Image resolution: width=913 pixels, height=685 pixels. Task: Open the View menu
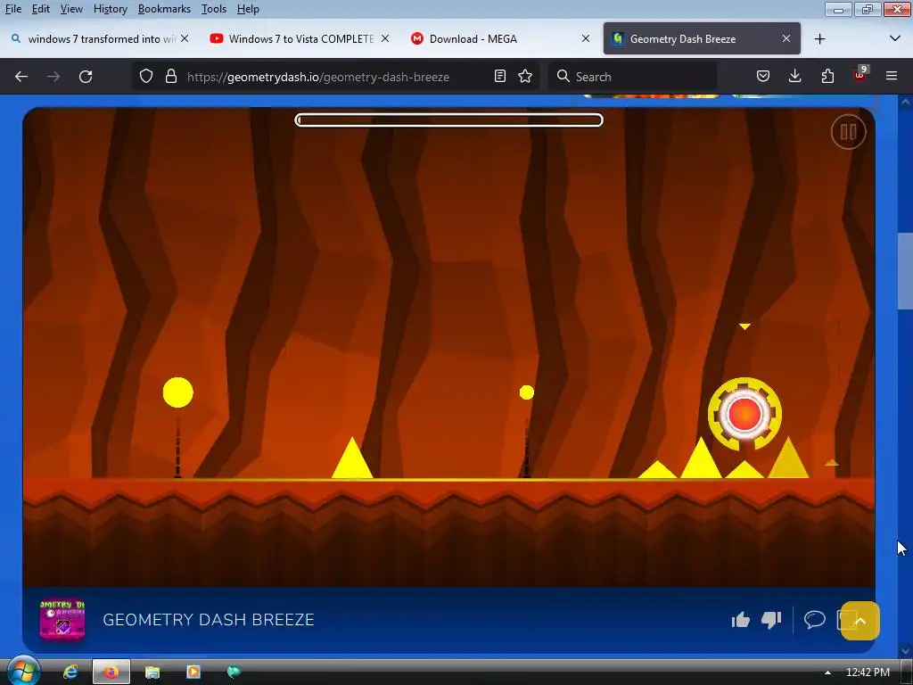point(71,9)
